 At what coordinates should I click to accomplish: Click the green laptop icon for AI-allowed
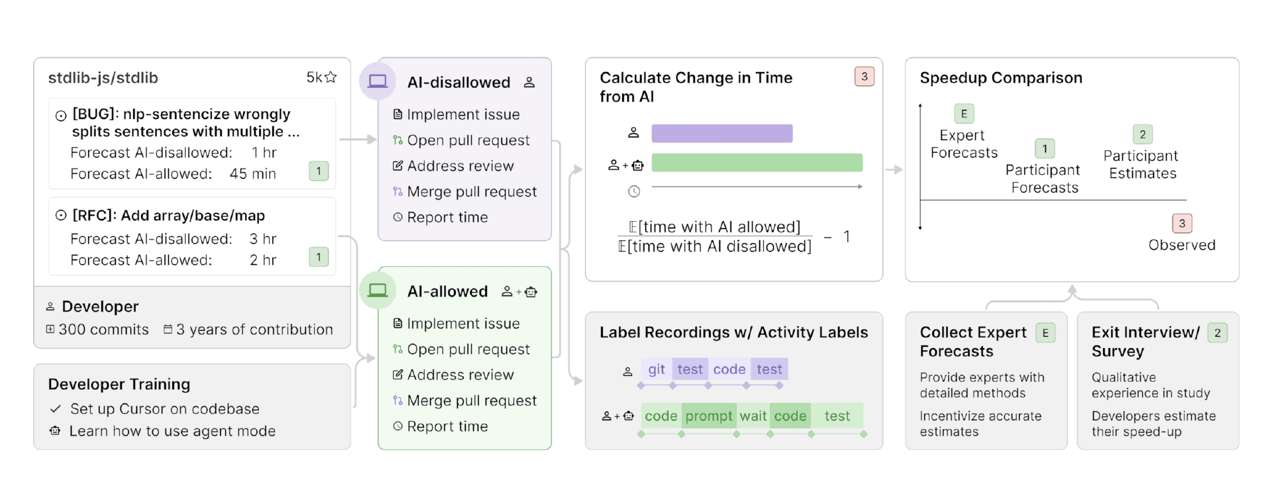pyautogui.click(x=378, y=291)
